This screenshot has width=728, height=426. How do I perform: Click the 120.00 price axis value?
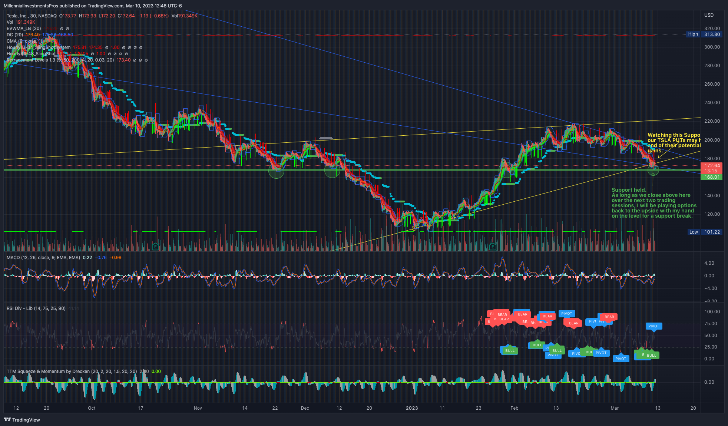712,214
